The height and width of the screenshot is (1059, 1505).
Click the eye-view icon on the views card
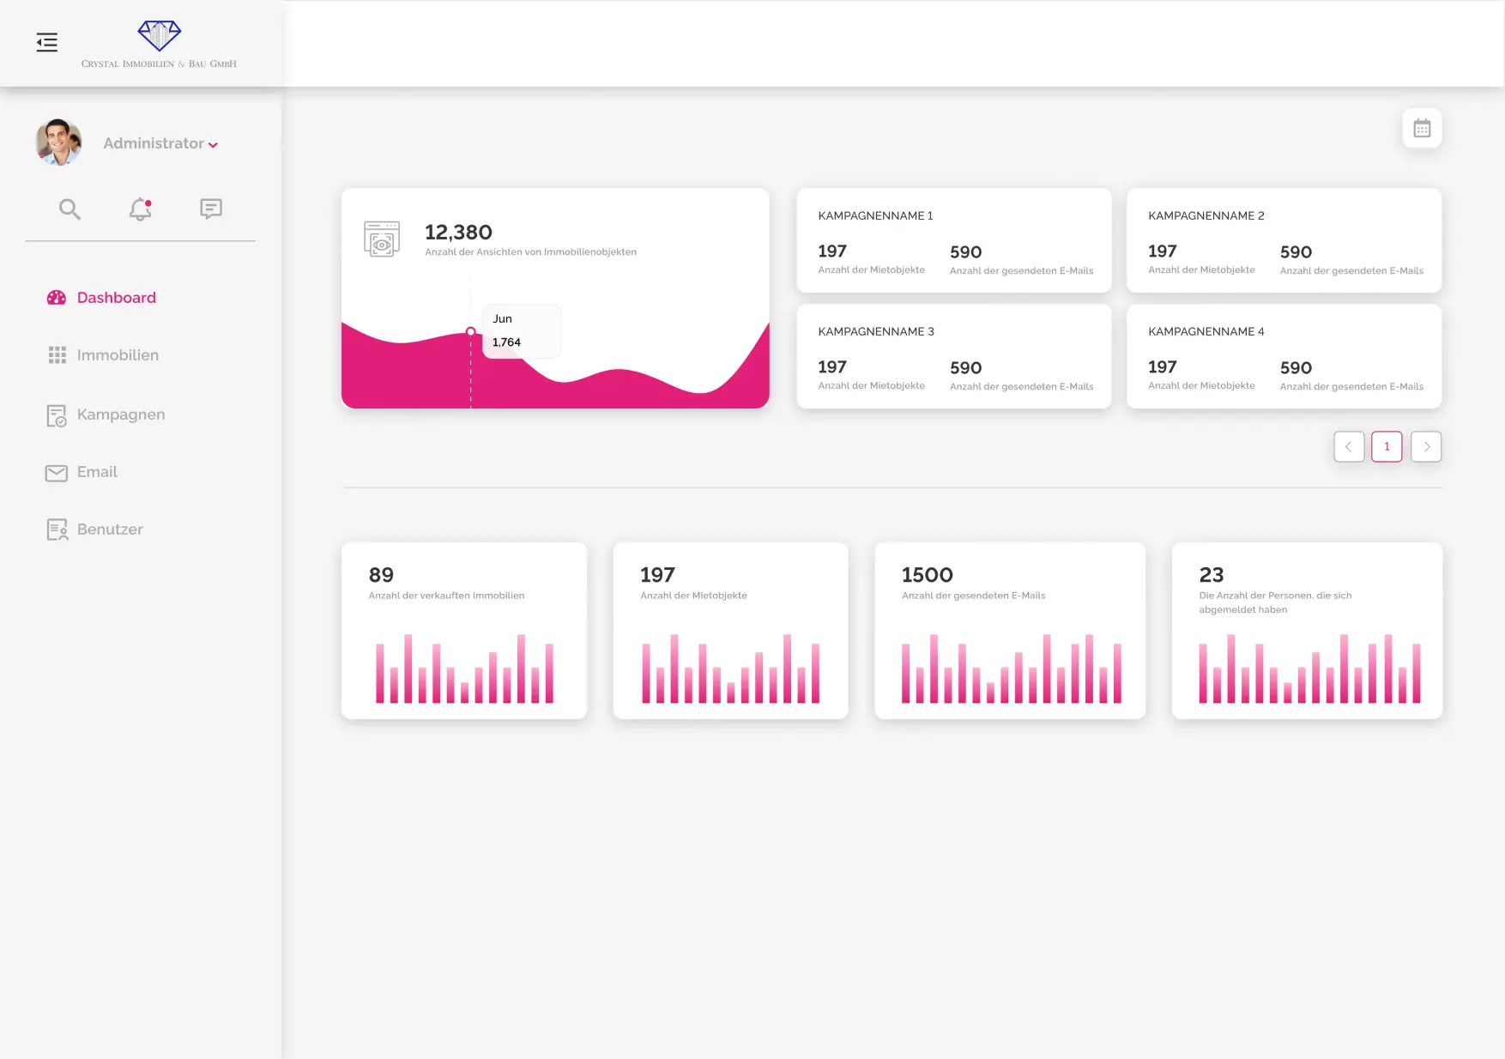pos(381,239)
